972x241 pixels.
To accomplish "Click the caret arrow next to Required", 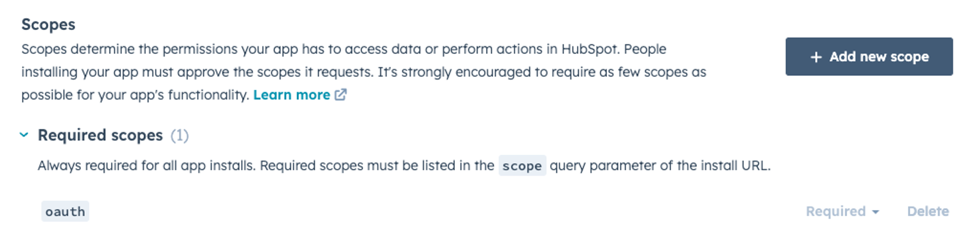I will click(x=875, y=212).
